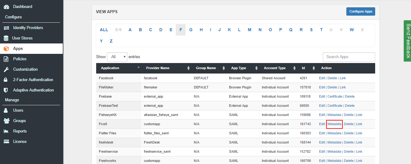The width and height of the screenshot is (411, 164).
Task: Click the flatter_files_saml provider cell
Action: [x=156, y=133]
